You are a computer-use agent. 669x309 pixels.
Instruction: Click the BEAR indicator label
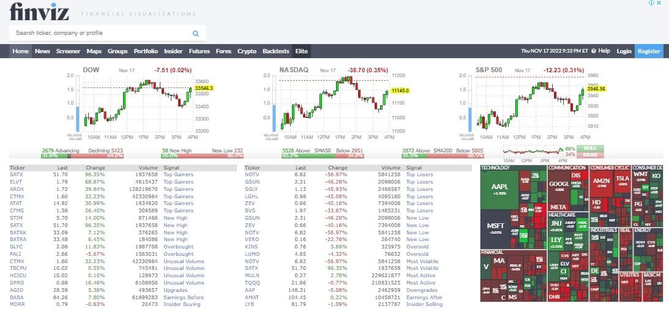click(x=591, y=154)
